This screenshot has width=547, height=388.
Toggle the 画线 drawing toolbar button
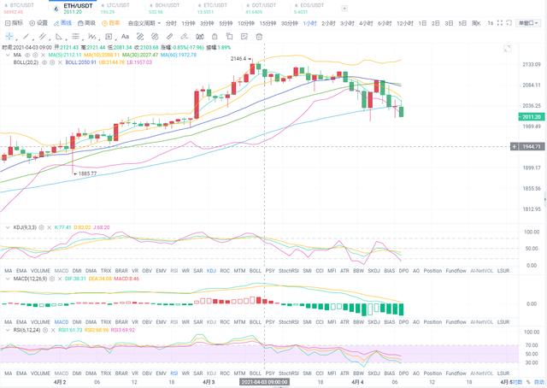point(62,23)
